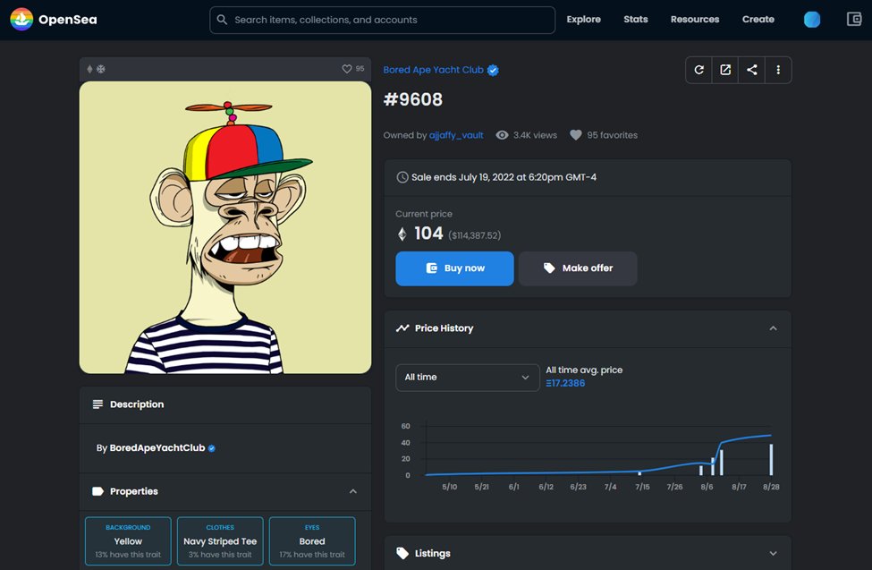Click the last bar on price chart
This screenshot has height=570, width=872.
tap(771, 459)
